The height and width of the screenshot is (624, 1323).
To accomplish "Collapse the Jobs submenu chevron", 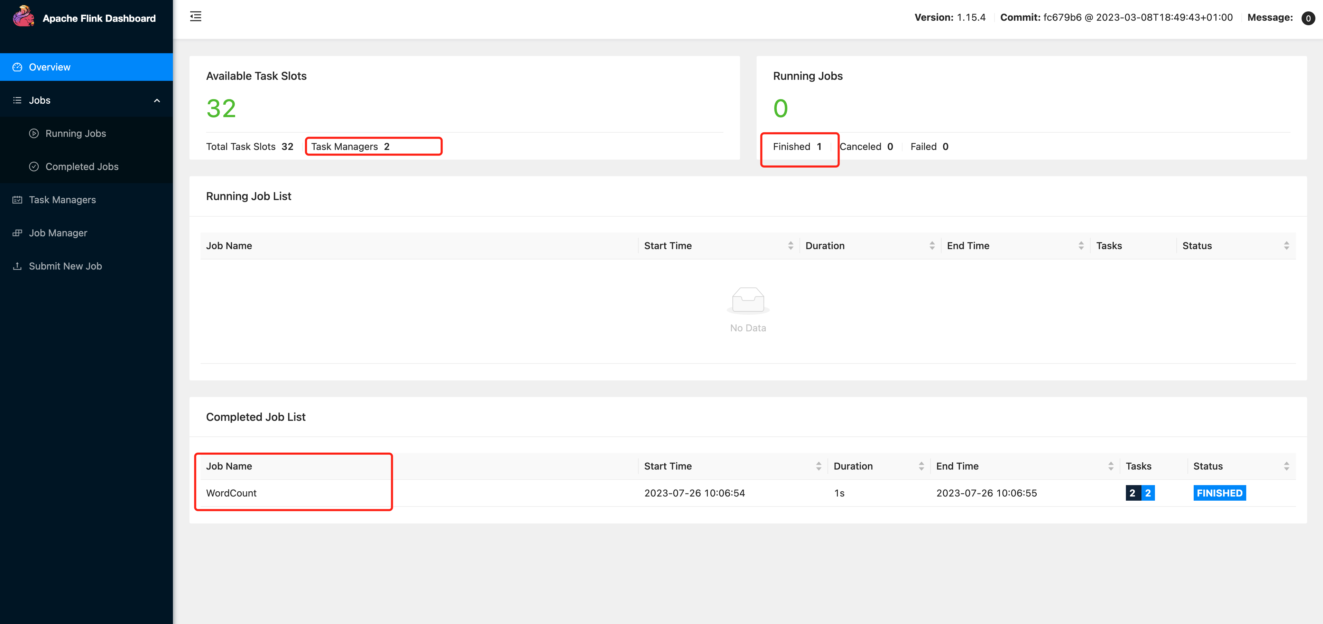I will click(x=157, y=101).
